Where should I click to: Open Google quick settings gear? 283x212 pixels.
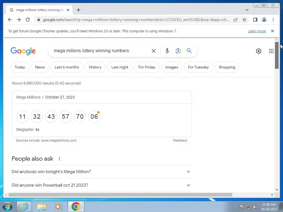point(259,51)
